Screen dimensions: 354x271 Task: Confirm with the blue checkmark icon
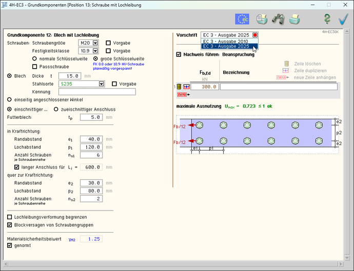pyautogui.click(x=343, y=19)
